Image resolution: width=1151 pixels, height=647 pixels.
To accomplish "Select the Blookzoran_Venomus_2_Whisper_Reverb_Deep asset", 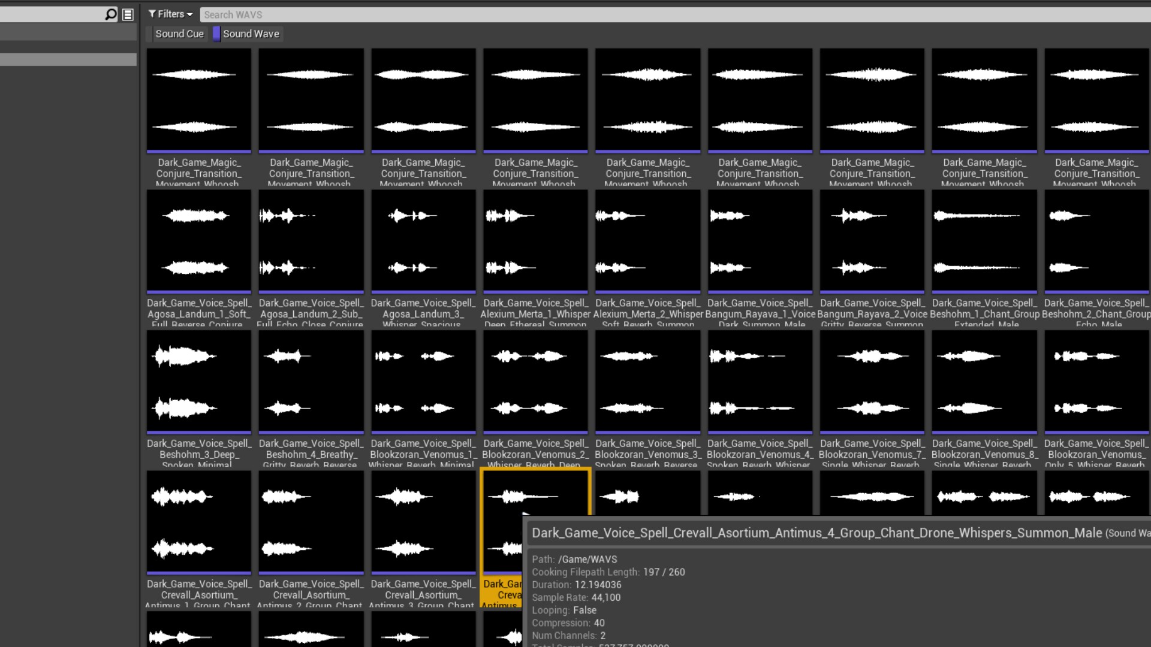I will pyautogui.click(x=535, y=381).
